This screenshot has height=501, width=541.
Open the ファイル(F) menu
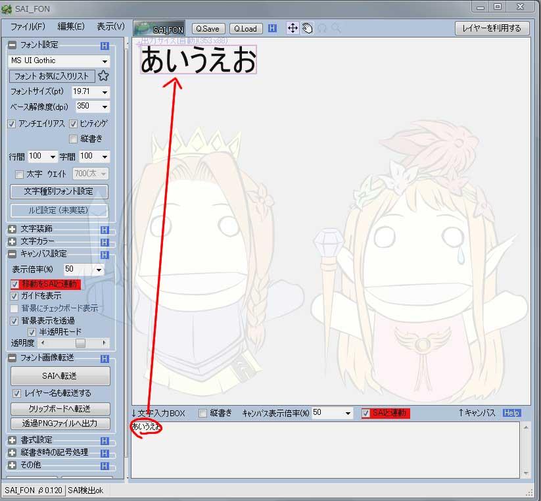point(28,27)
